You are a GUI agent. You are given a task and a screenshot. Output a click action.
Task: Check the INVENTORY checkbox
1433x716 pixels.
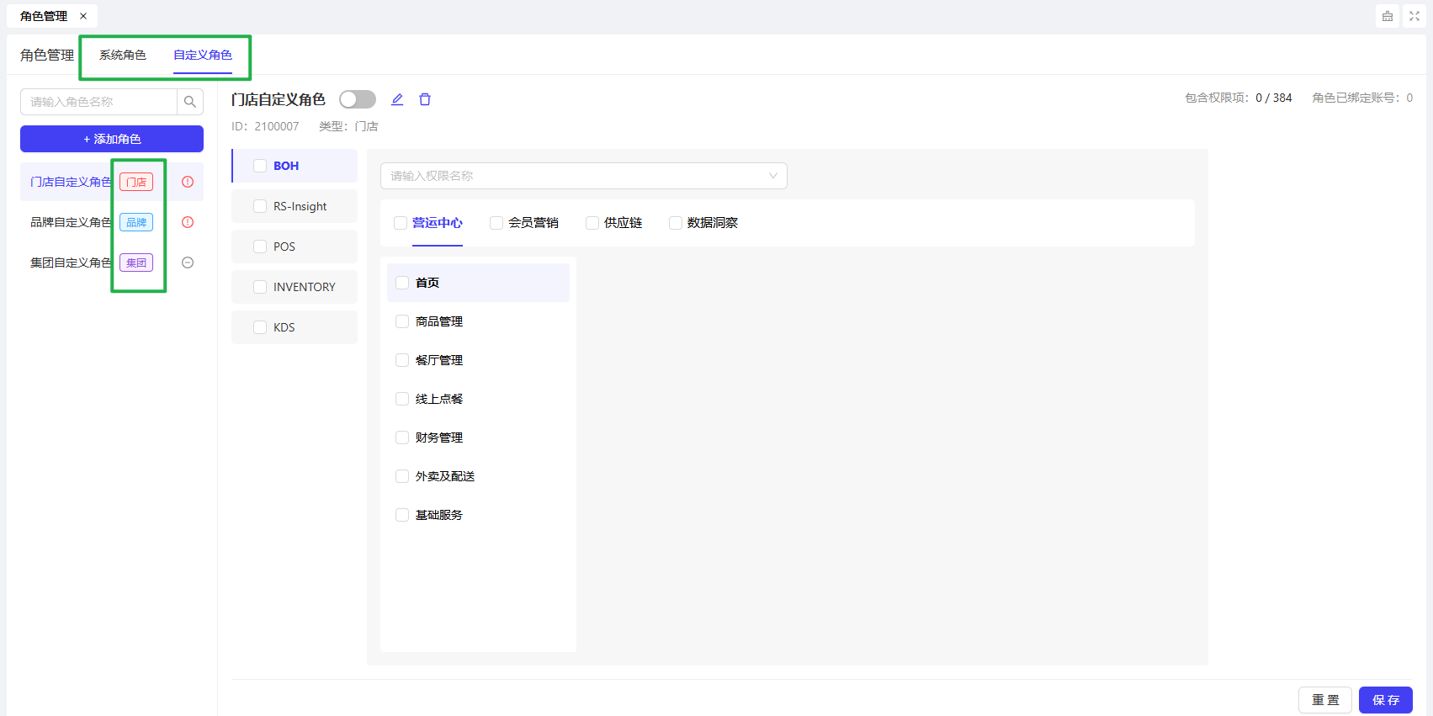260,287
